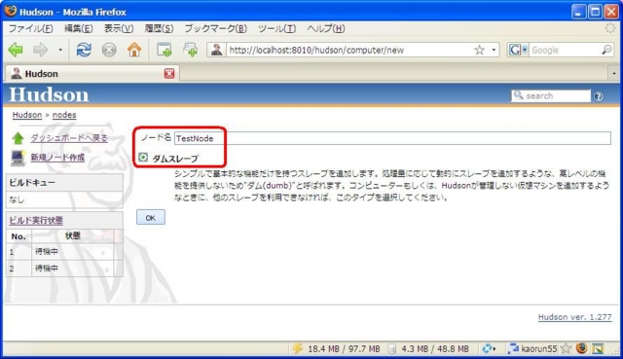Click the 18.4 MB / 97.7 MB status text
This screenshot has width=623, height=359.
coord(344,349)
